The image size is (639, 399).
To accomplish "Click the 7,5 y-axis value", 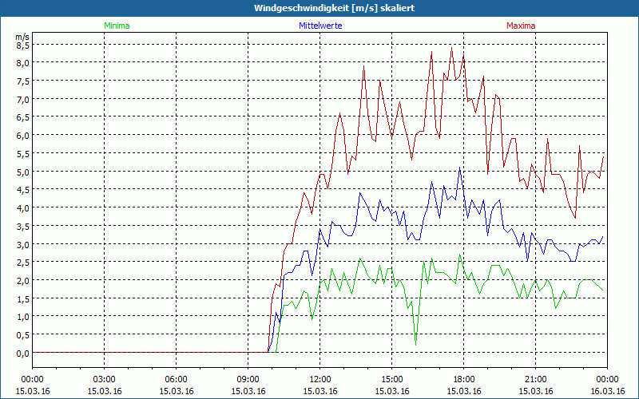I will [x=23, y=81].
